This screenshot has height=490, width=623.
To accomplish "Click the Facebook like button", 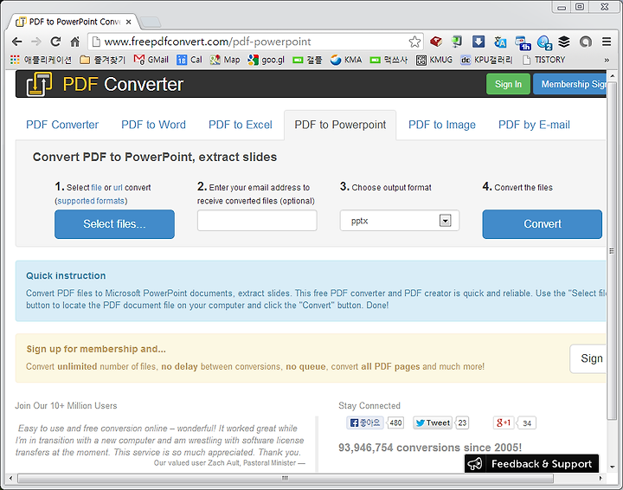I will [365, 422].
